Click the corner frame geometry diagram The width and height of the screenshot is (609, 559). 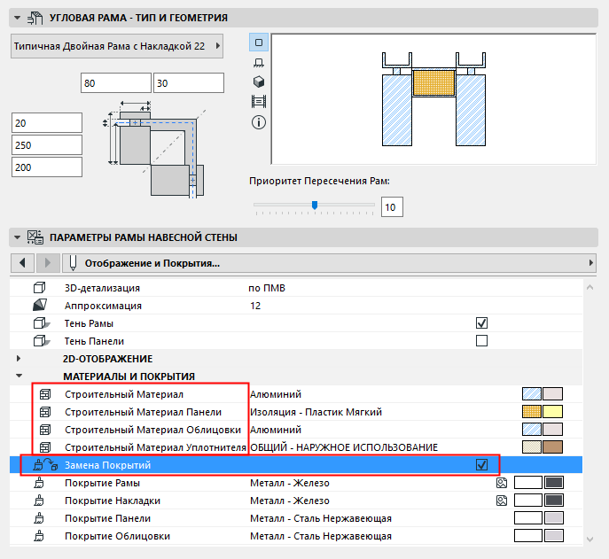click(154, 149)
